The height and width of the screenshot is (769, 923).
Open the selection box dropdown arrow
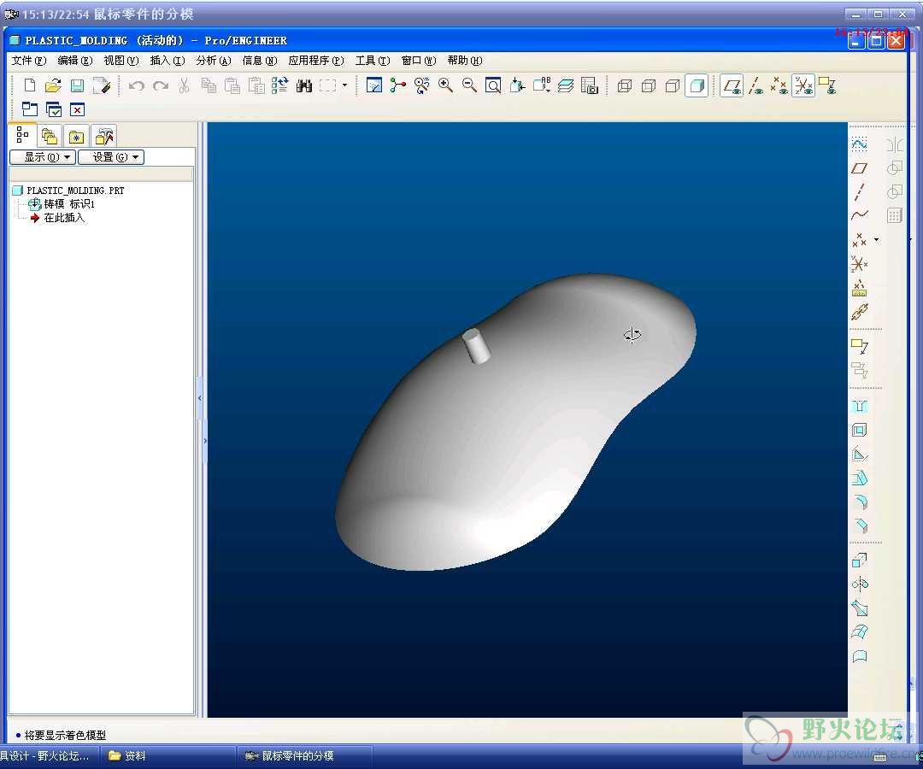pos(345,86)
